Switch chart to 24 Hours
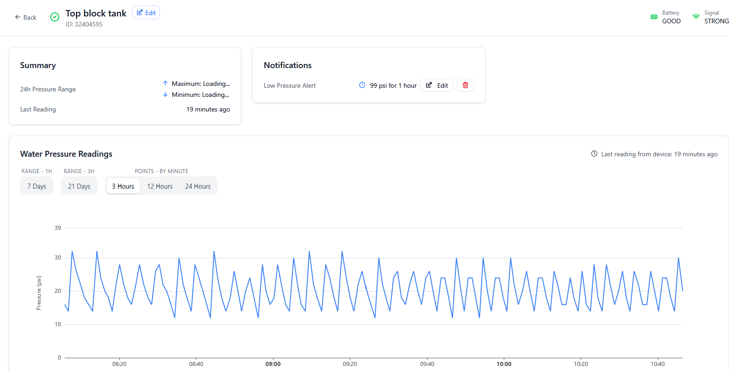 198,186
